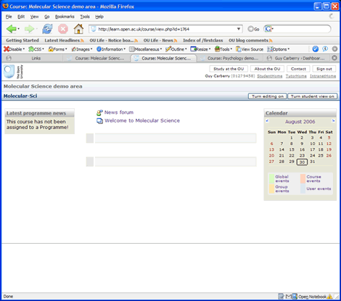The height and width of the screenshot is (301, 341).
Task: Click the Getting Started bookmark
Action: coord(22,41)
